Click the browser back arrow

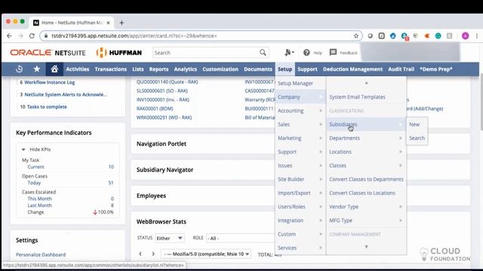coord(9,36)
